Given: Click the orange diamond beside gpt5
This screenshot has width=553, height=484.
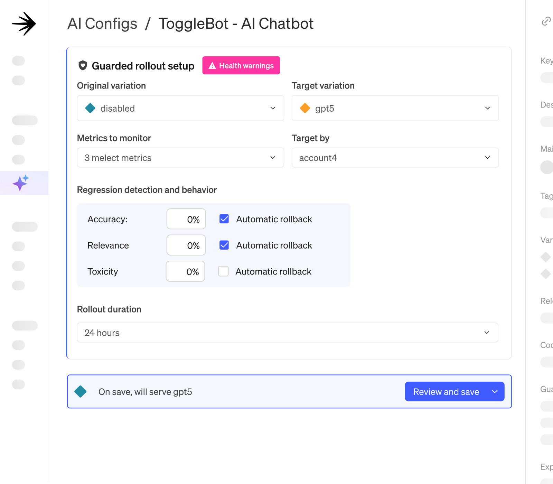Looking at the screenshot, I should tap(305, 108).
